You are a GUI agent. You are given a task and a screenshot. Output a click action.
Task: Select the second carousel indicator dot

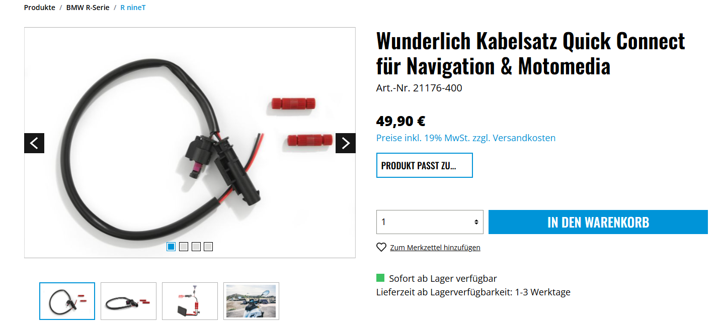[x=184, y=247]
